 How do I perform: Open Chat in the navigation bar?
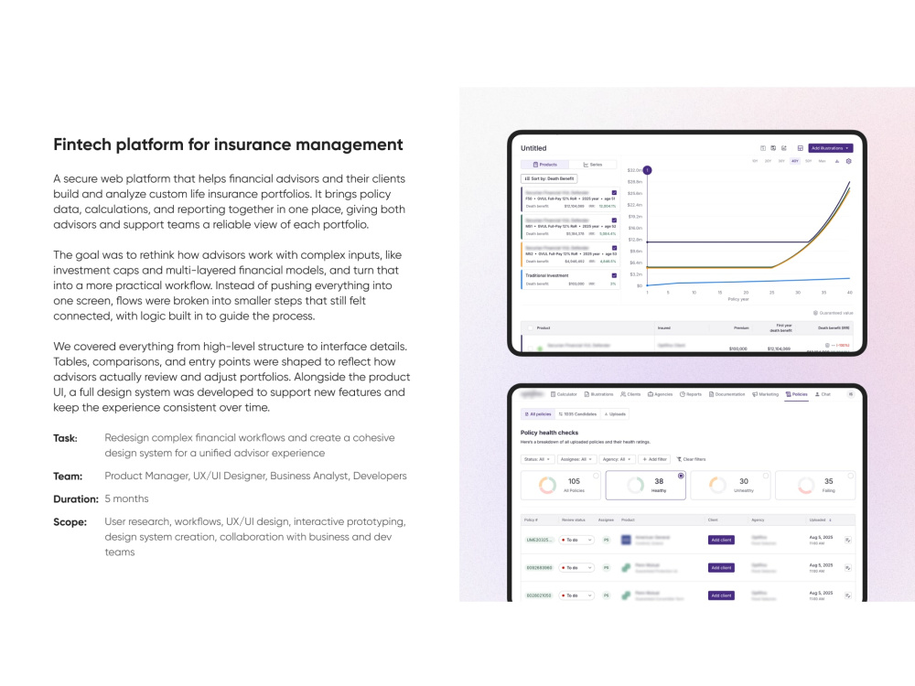coord(823,394)
